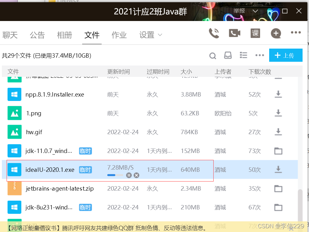The height and width of the screenshot is (232, 309).
Task: Search files with the magnifier icon
Action: pos(212,56)
